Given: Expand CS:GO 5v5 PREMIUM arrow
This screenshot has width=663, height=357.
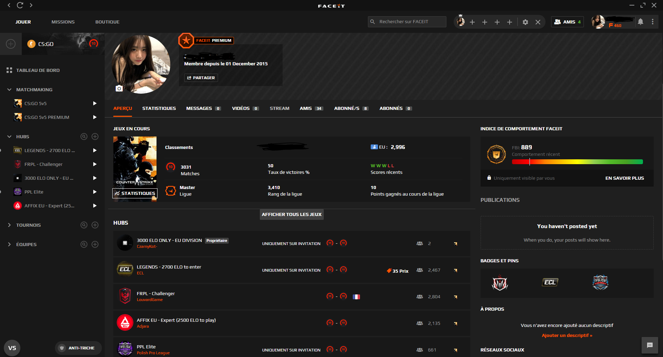Looking at the screenshot, I should point(95,117).
